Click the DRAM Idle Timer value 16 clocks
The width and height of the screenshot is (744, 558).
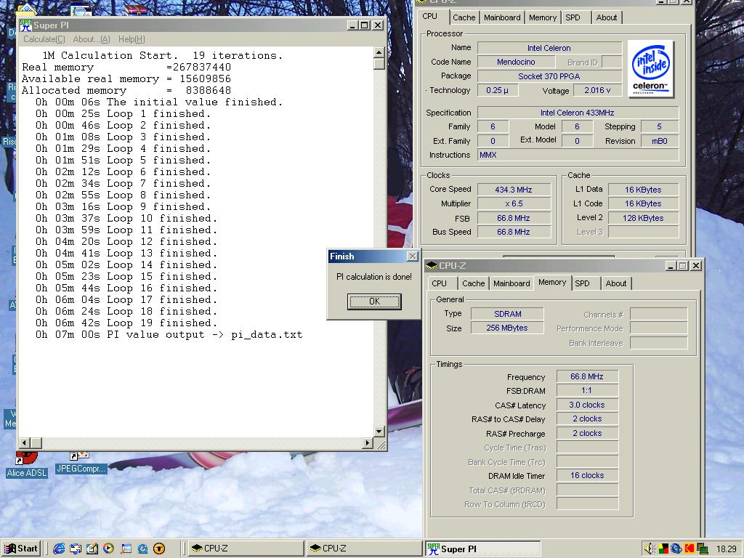587,475
